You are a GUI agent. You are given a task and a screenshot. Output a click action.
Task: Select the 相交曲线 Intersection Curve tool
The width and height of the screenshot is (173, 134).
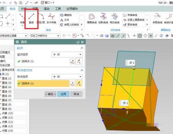coord(115,19)
